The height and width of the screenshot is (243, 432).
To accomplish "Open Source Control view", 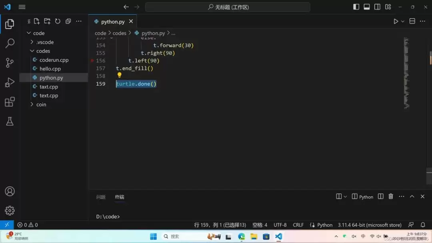I will click(10, 62).
